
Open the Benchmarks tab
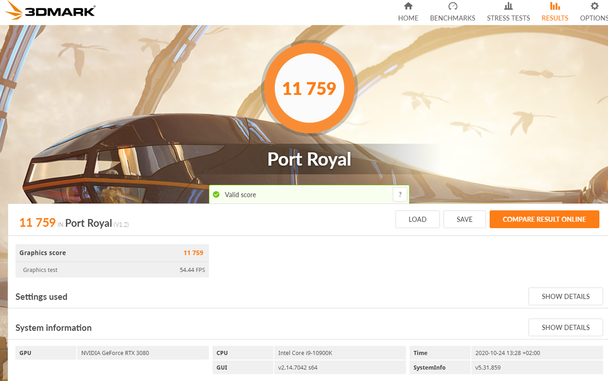pyautogui.click(x=452, y=12)
